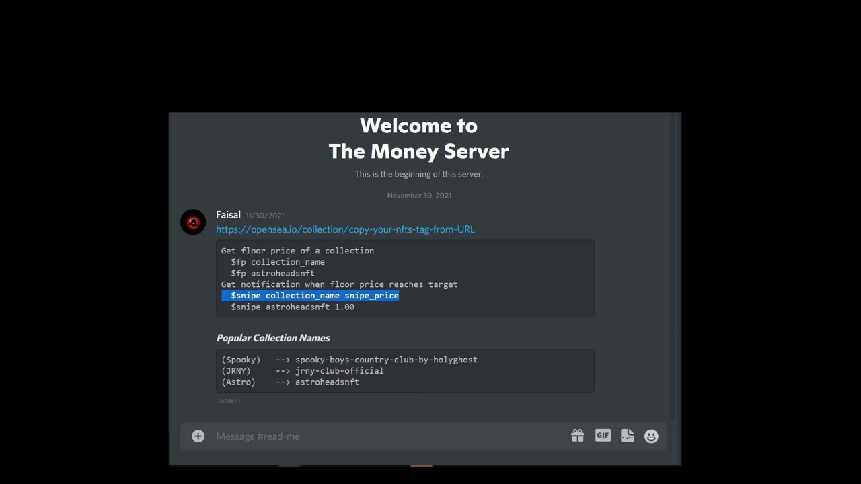Open the opensea.io collection link
The height and width of the screenshot is (484, 861).
(345, 229)
